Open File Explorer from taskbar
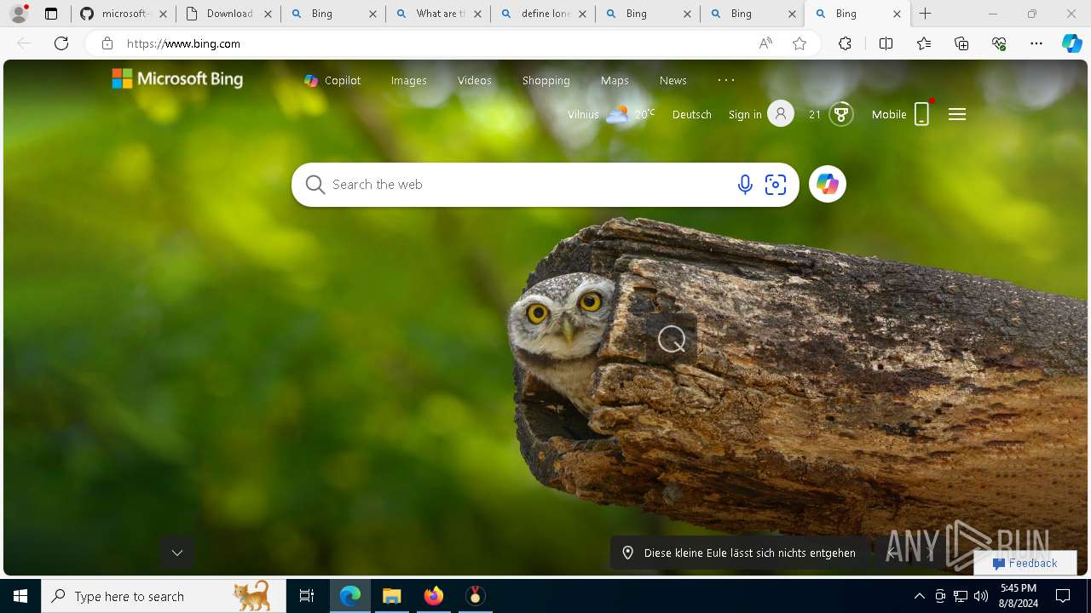 point(392,596)
